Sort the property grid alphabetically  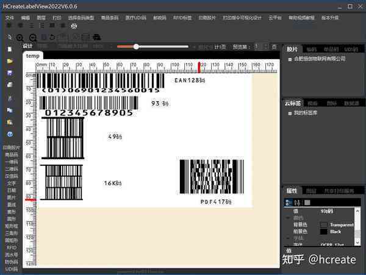point(297,202)
